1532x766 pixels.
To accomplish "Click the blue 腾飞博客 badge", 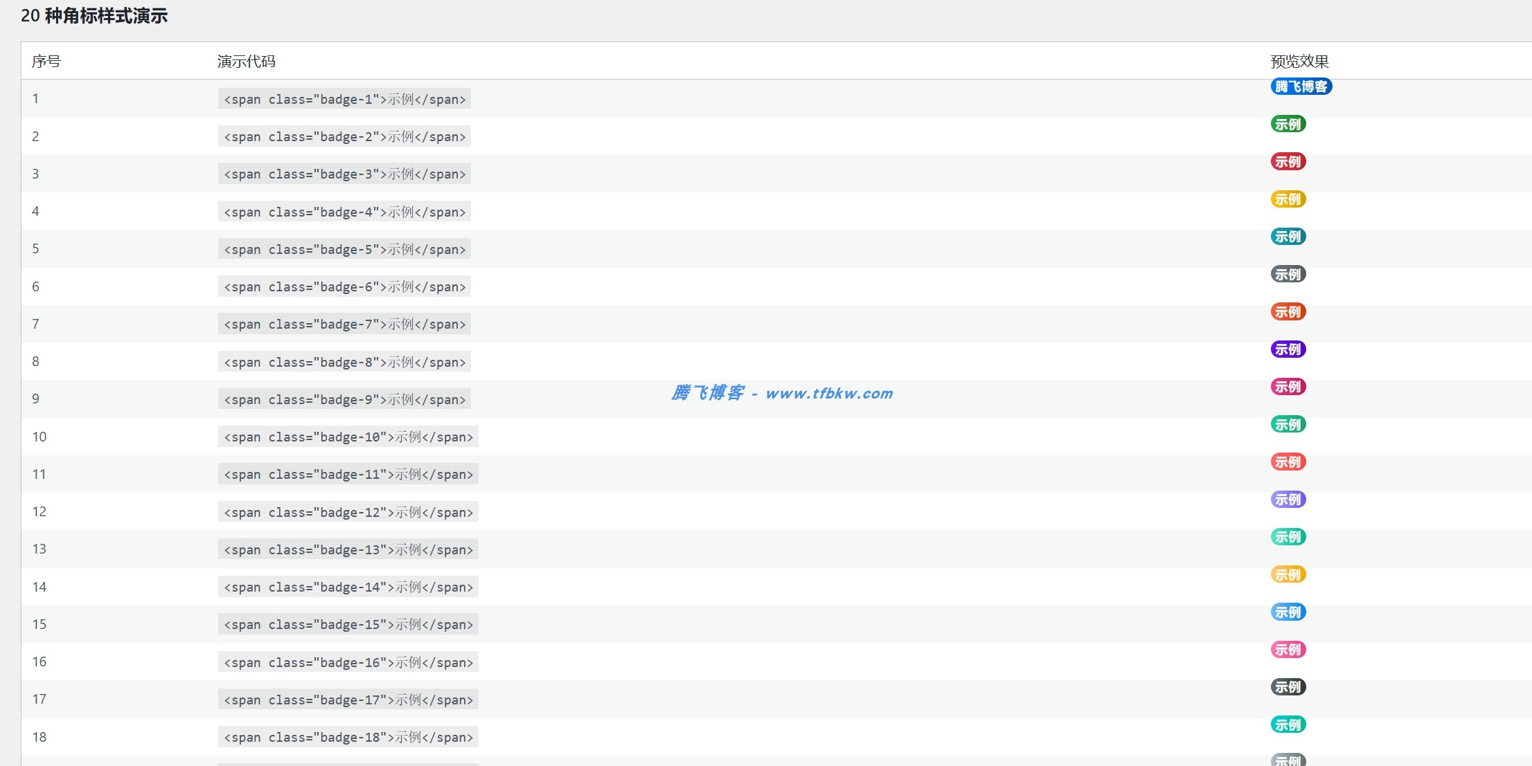I will 1301,86.
